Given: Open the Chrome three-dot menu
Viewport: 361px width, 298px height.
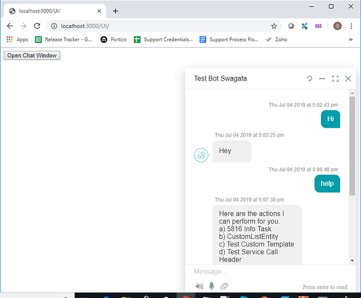Looking at the screenshot, I should (x=352, y=26).
